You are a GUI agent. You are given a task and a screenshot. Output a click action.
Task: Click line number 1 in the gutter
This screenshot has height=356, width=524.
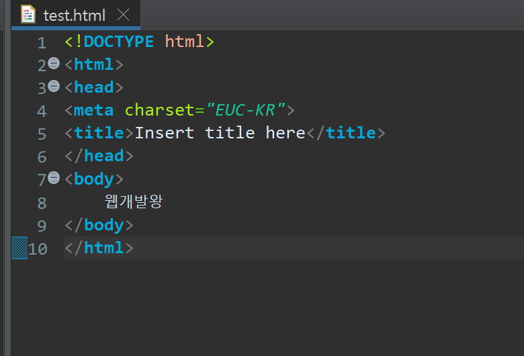(x=42, y=43)
